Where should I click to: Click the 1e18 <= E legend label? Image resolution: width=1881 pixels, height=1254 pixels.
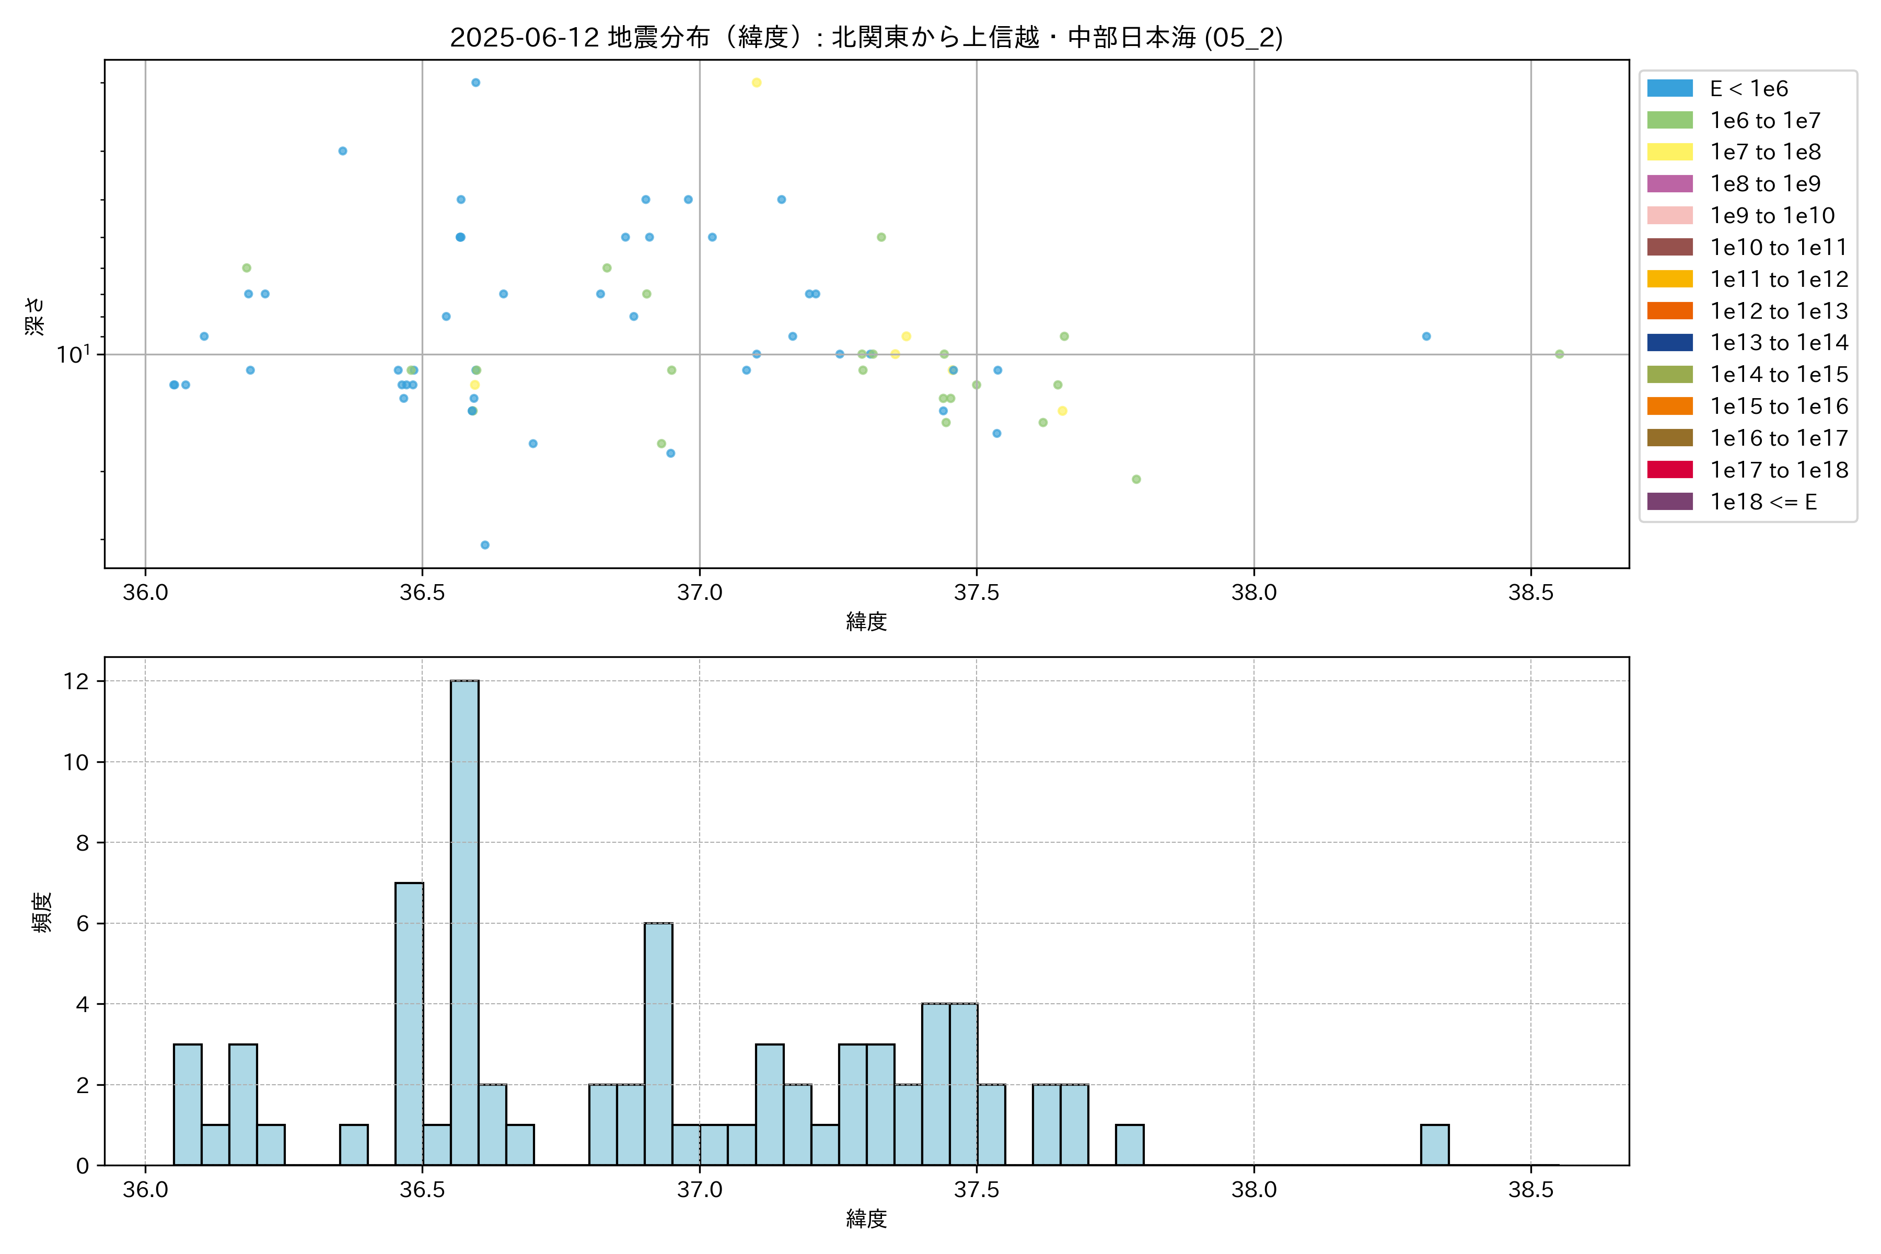pos(1762,502)
